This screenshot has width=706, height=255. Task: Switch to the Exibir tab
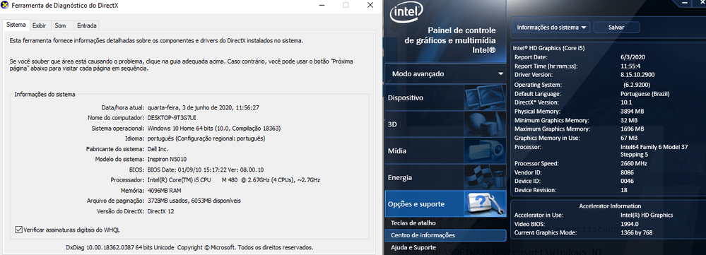pos(39,25)
